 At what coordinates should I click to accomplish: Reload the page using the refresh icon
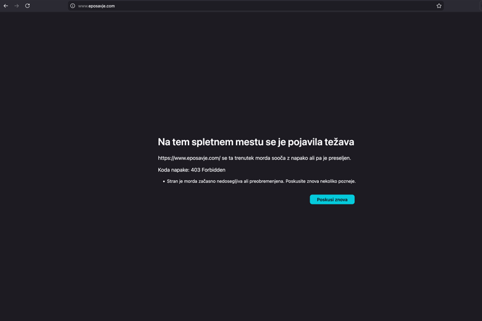click(x=27, y=6)
